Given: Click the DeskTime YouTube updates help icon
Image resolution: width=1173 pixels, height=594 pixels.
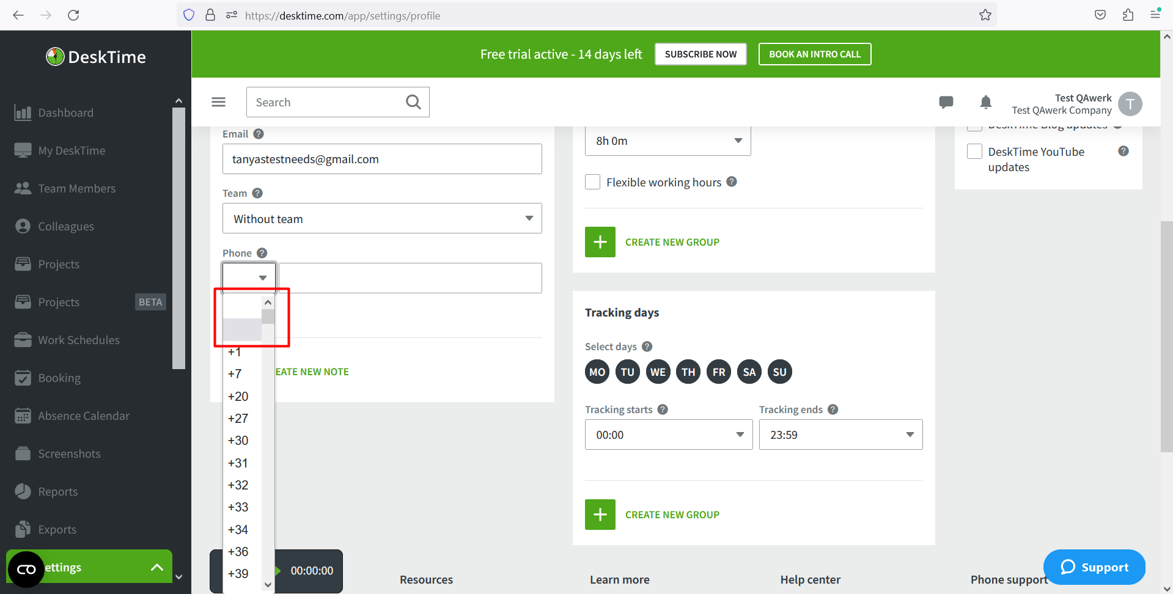Looking at the screenshot, I should click(1123, 151).
